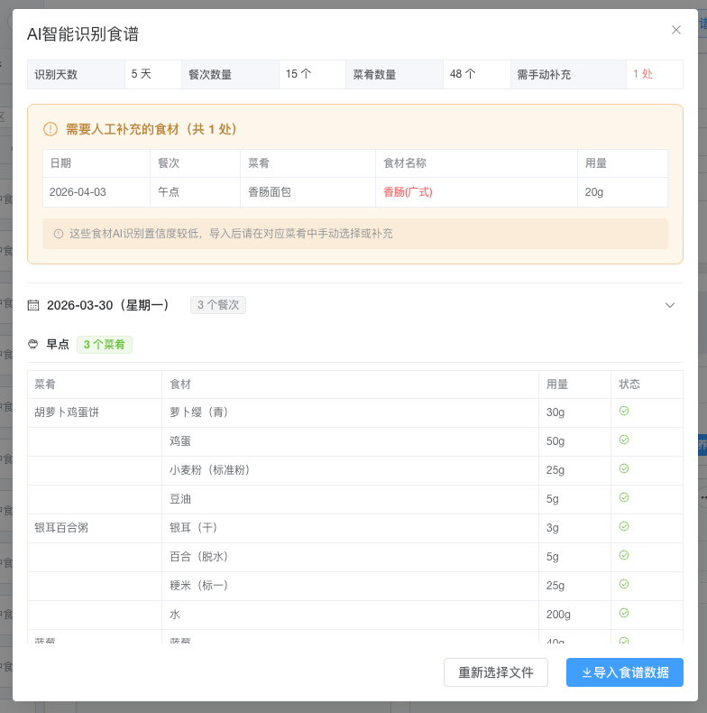Click the status check icon for 百合（脱水）

(x=624, y=555)
